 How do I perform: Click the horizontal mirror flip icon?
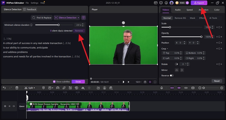coord(177,70)
